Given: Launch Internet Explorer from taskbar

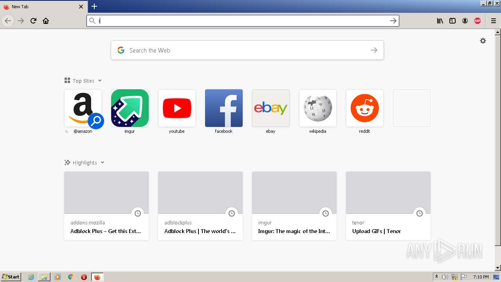Looking at the screenshot, I should point(31,277).
